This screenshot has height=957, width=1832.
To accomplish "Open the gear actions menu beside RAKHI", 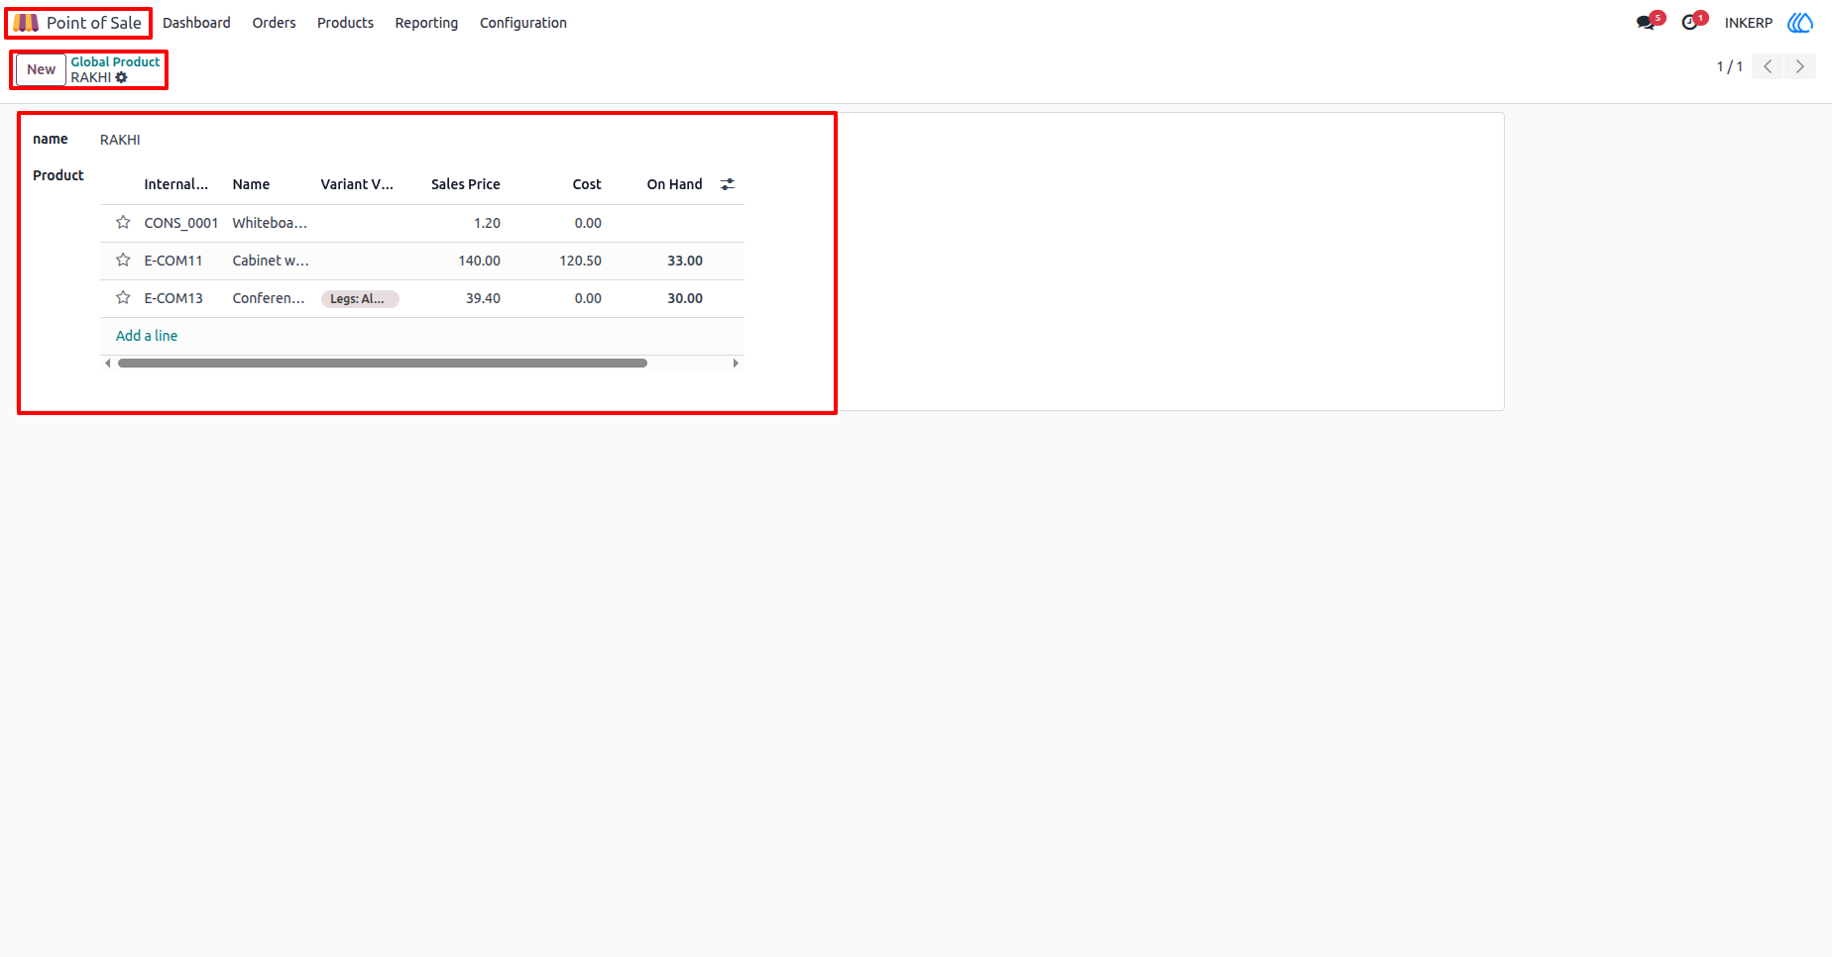I will (121, 77).
